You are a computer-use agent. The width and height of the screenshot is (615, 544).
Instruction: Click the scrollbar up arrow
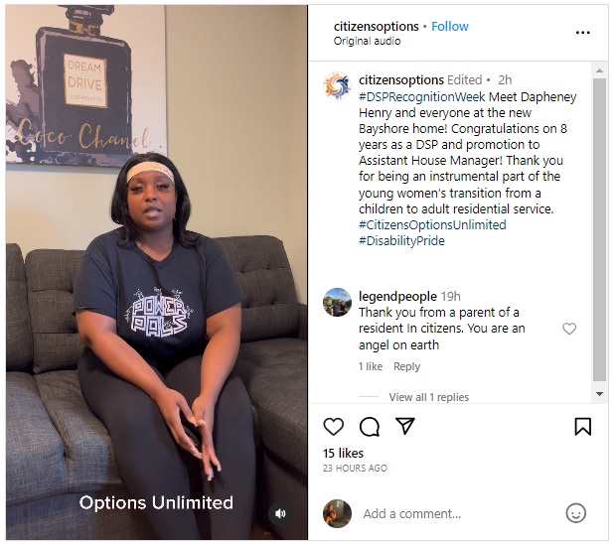click(x=599, y=70)
